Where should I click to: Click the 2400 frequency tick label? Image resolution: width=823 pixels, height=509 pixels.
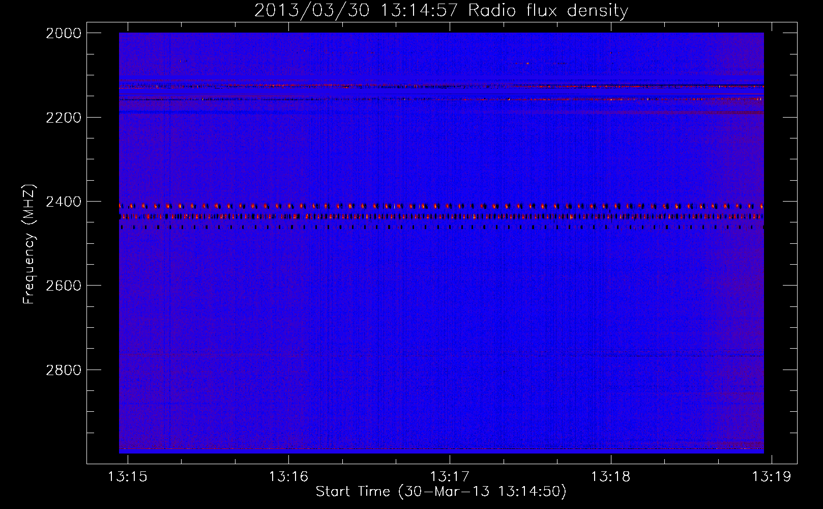pyautogui.click(x=64, y=202)
